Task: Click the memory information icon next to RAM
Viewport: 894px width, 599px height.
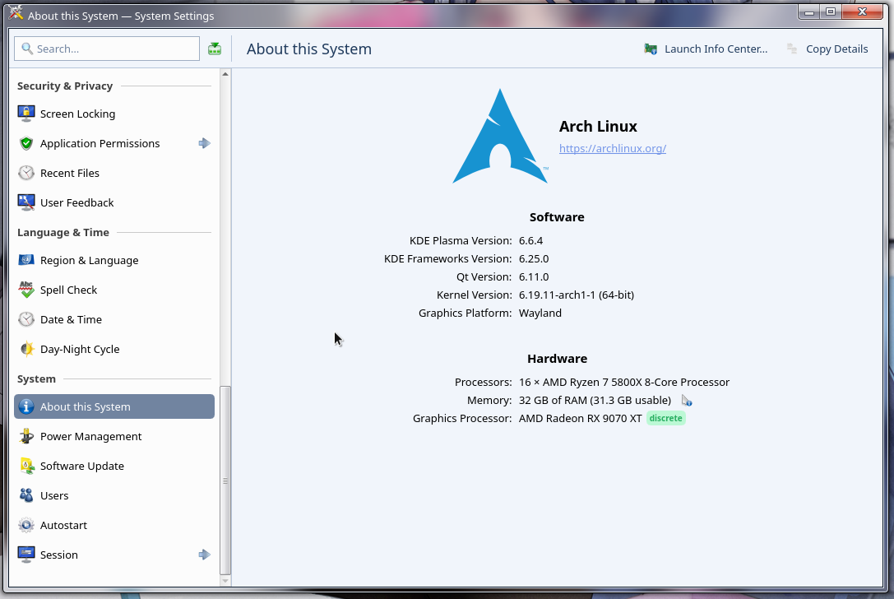Action: 687,401
